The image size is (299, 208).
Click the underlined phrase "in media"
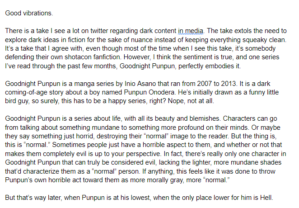pyautogui.click(x=191, y=31)
